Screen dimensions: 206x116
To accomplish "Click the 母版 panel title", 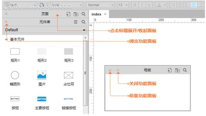I will (147, 70).
